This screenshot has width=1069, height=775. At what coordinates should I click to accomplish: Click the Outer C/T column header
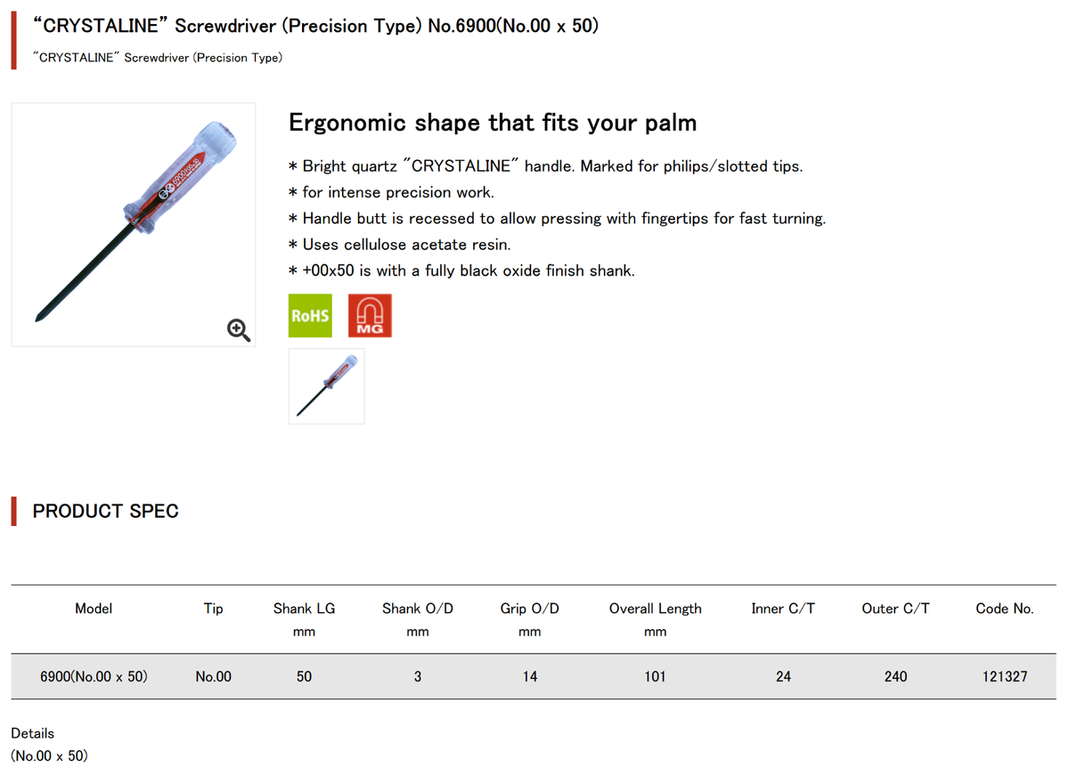tap(895, 609)
